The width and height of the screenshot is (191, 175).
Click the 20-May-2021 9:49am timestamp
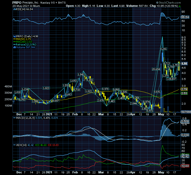pos(26,6)
